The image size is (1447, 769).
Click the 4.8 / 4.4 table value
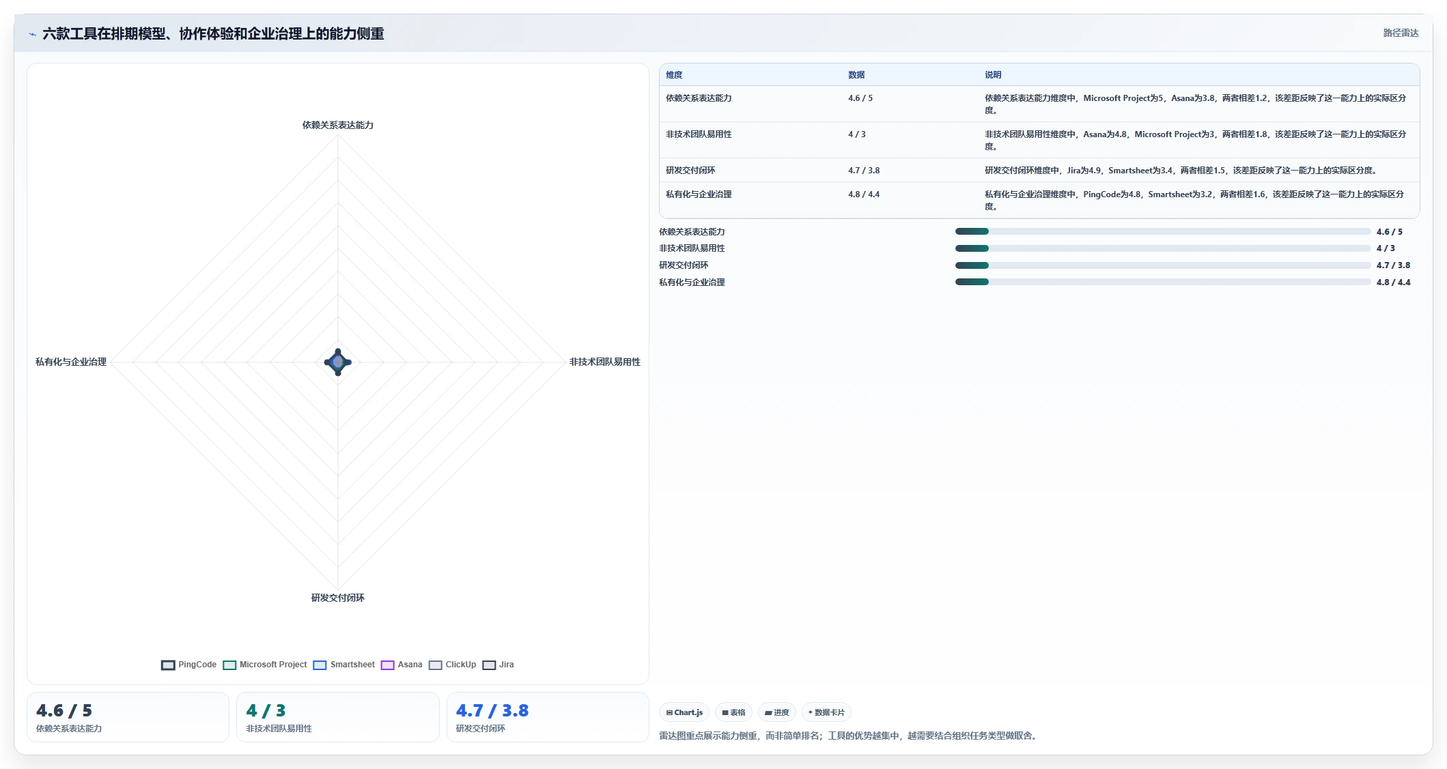pos(864,194)
